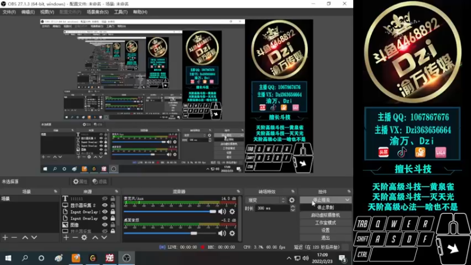The image size is (471, 265).
Task: Open Windows taskbar search
Action: (x=25, y=258)
